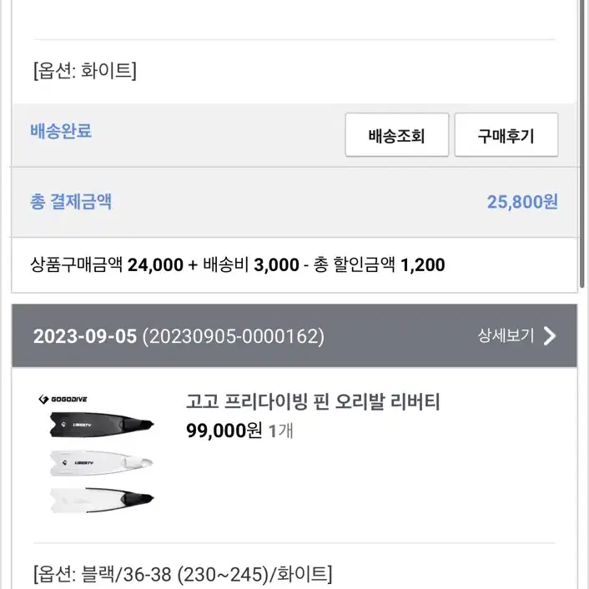Open the product title 고고 프리다이빙 핀 오리발 리버티

(x=313, y=401)
